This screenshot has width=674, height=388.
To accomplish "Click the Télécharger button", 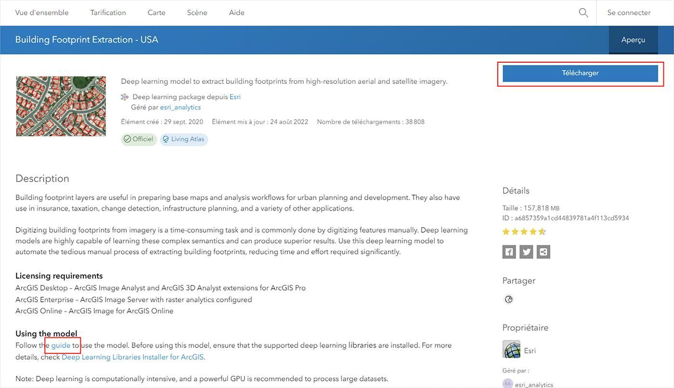I will tap(580, 73).
